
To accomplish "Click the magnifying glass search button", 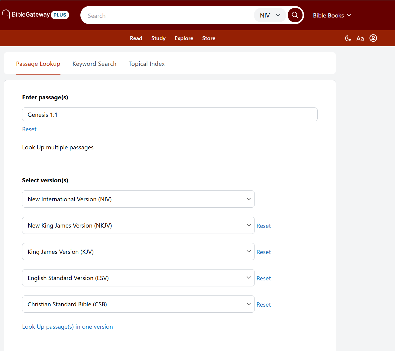I will point(295,15).
